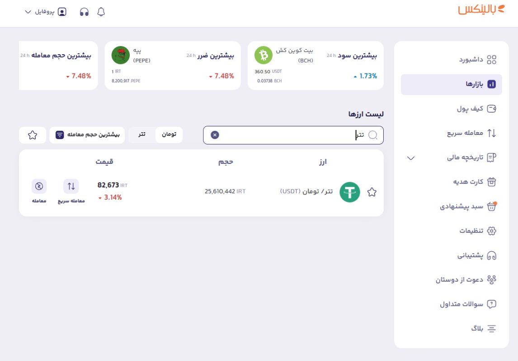Screen dimensions: 518x361
Task: Select the تومان market tab
Action: (169, 135)
